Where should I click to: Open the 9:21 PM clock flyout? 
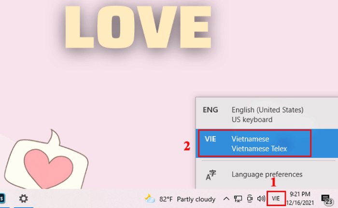(299, 194)
